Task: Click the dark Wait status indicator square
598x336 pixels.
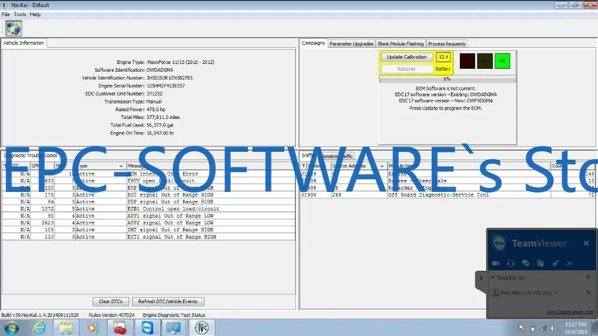Action: (485, 61)
